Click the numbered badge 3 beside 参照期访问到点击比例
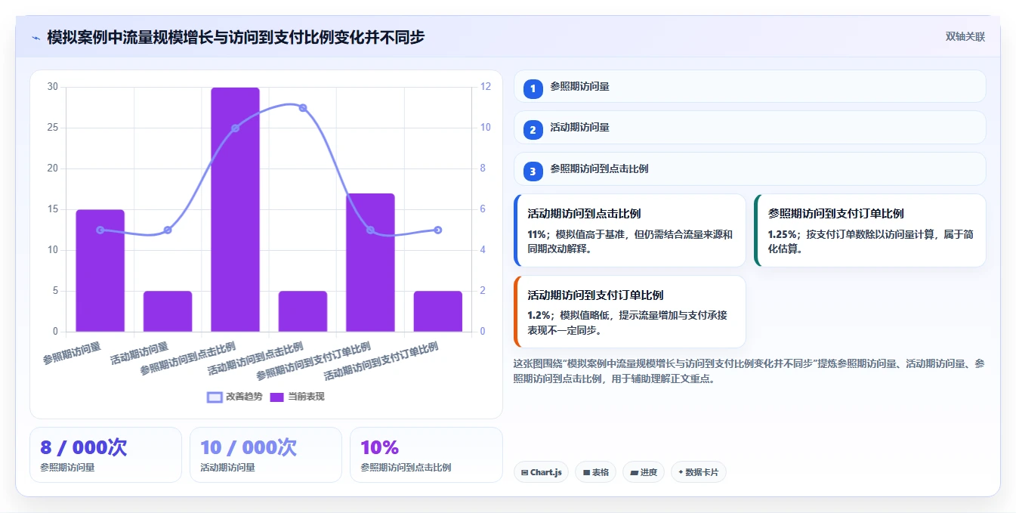The width and height of the screenshot is (1016, 513). tap(533, 172)
